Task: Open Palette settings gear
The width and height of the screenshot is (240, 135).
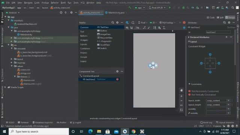Action: (x=117, y=22)
